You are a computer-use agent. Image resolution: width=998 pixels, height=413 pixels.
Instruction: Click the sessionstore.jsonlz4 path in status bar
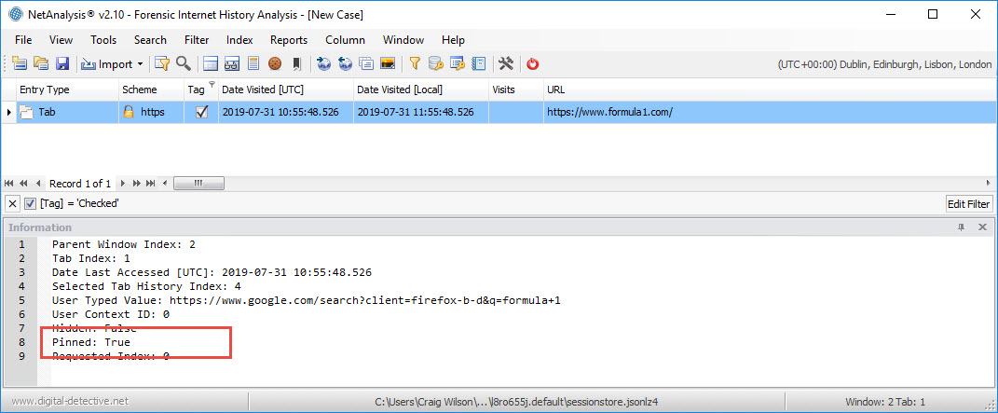(x=515, y=402)
